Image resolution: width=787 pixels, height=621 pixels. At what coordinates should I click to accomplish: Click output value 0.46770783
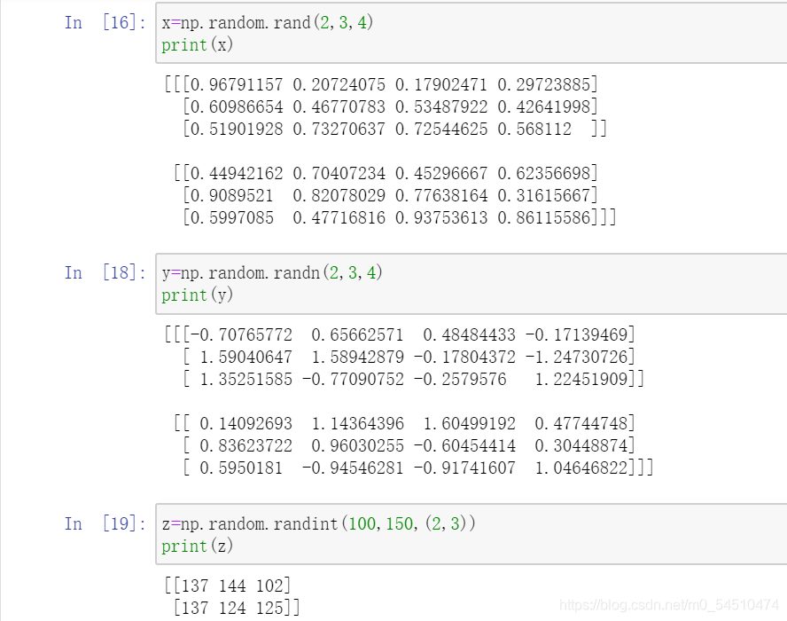339,106
